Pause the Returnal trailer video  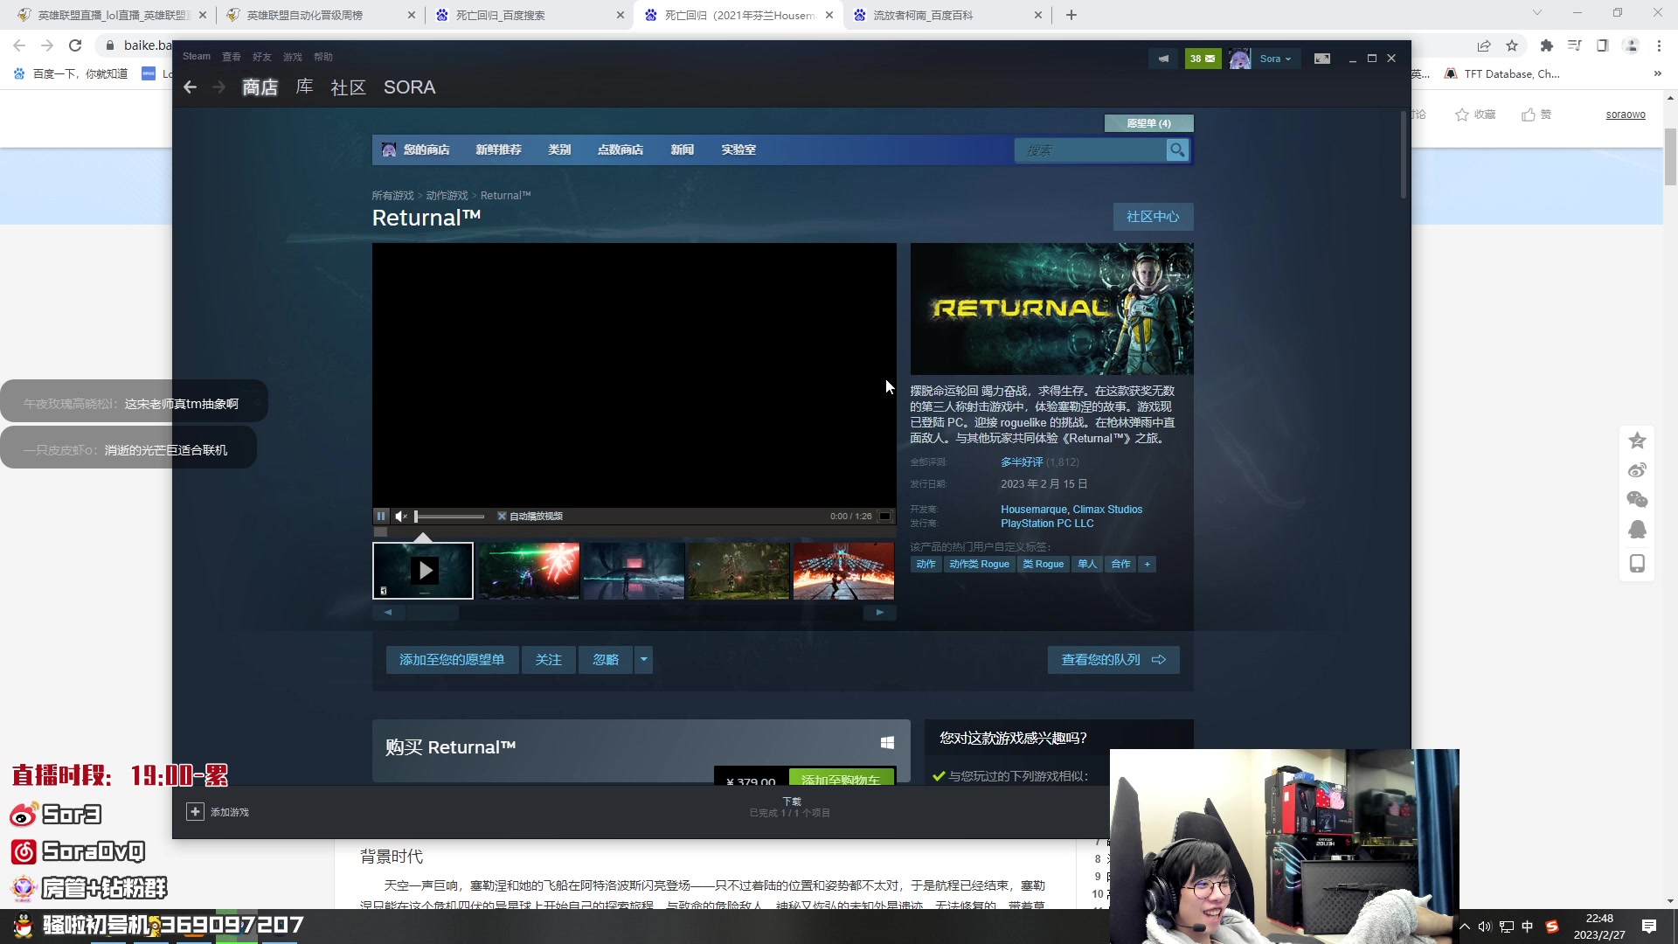tap(381, 517)
